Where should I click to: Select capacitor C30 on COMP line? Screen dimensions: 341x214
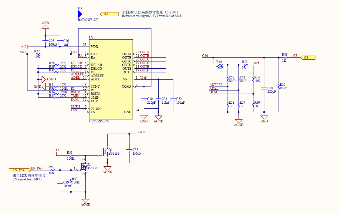144,99
